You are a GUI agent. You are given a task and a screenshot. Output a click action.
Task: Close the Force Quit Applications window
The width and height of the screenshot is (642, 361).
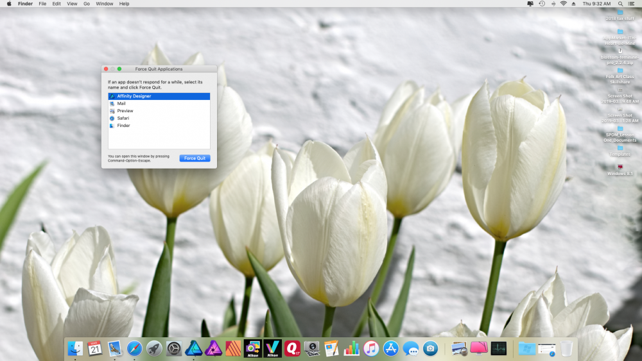(x=106, y=69)
